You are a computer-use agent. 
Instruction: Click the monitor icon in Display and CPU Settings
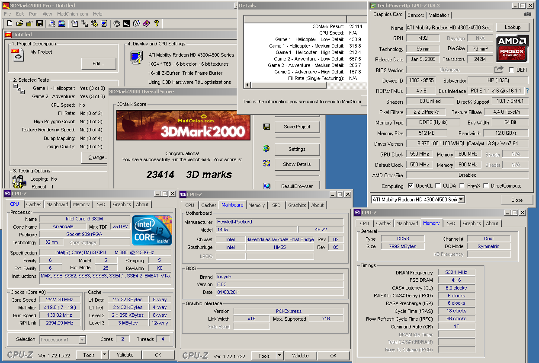pyautogui.click(x=136, y=57)
